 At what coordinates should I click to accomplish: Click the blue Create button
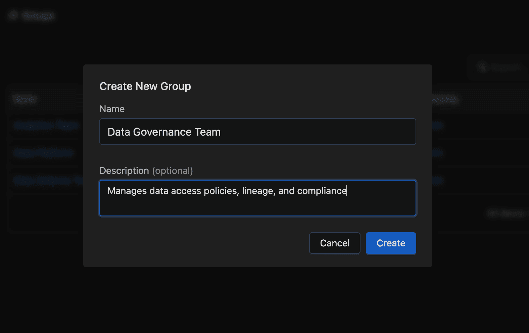click(391, 243)
